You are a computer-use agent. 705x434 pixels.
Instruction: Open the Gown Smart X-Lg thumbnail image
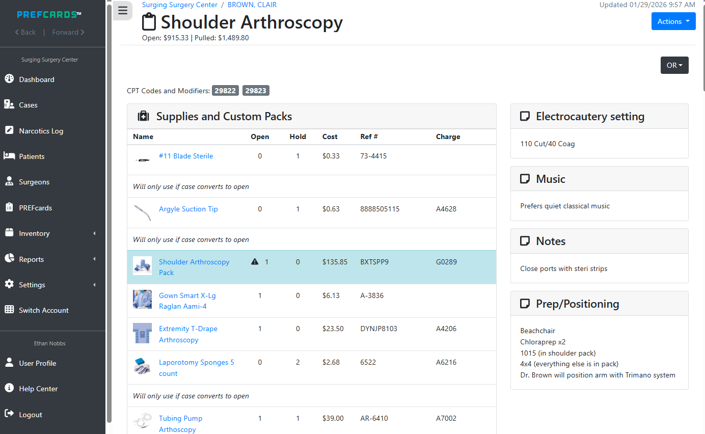coord(142,300)
